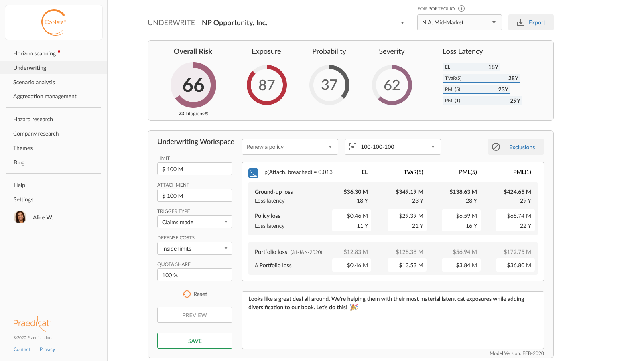The image size is (642, 361).
Task: Click 'Model Version: FEB-2020' text
Action: [x=517, y=353]
